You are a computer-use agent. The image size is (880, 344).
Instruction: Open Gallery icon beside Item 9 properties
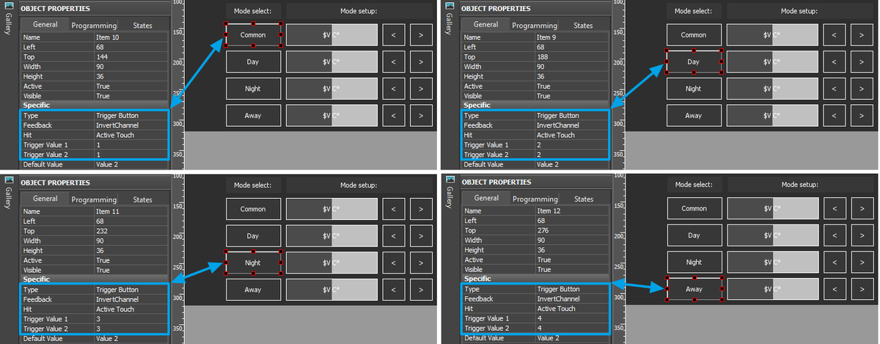450,8
